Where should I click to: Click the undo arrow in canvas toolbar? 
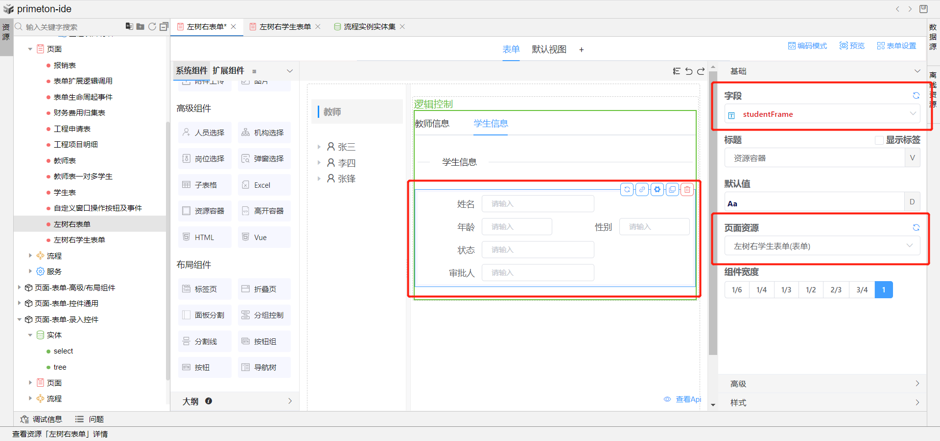point(689,71)
